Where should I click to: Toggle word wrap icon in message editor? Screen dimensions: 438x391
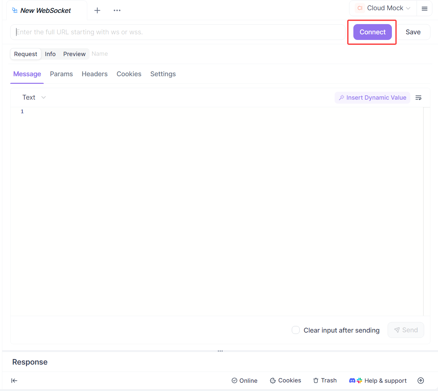click(x=418, y=98)
